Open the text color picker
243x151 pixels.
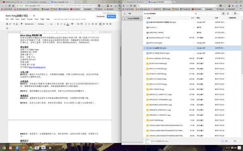click(x=68, y=24)
